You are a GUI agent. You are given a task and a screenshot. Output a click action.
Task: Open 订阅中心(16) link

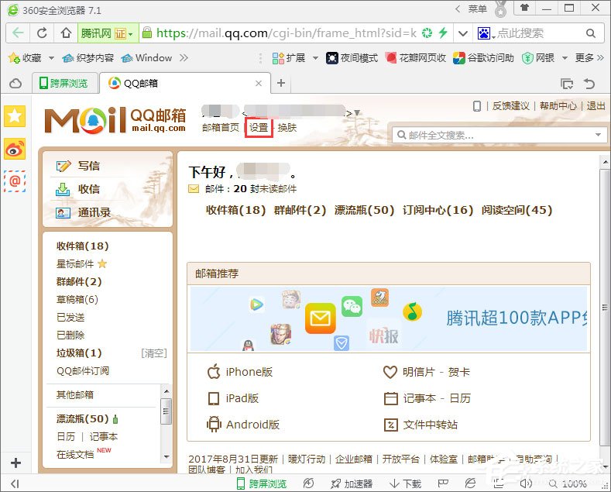[438, 210]
